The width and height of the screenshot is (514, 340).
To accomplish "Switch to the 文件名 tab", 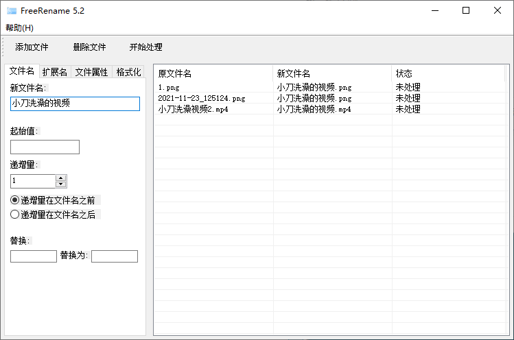I will [x=22, y=71].
